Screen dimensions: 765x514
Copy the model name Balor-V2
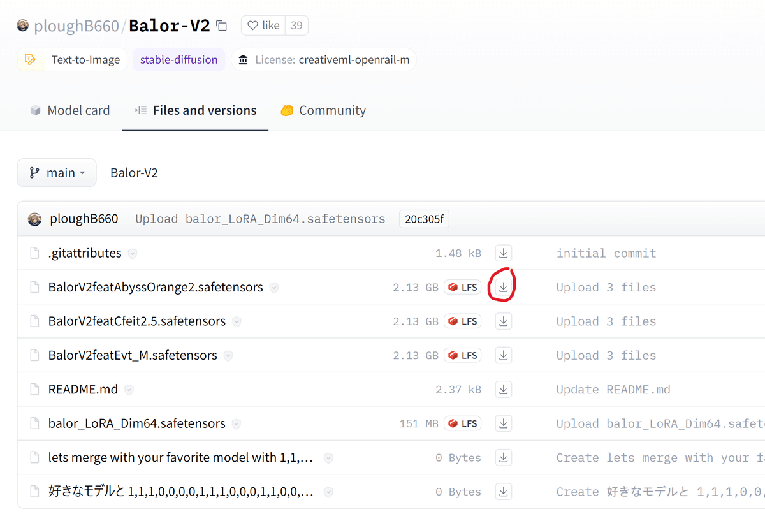coord(221,26)
